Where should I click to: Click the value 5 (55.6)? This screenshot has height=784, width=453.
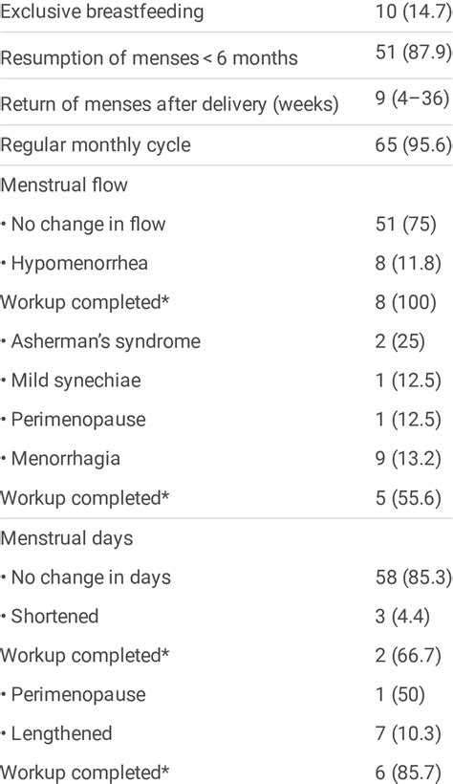click(408, 498)
